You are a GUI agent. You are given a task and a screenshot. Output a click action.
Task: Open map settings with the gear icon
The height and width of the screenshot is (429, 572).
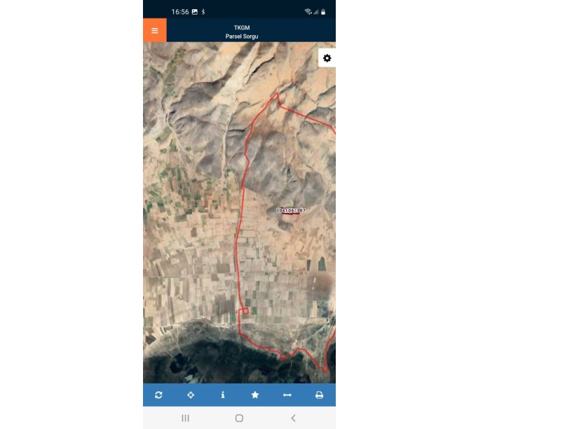point(327,58)
